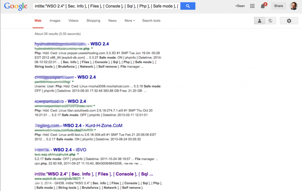Open the exploit-db intitle:"WSO 2.4" result
The height and width of the screenshot is (191, 302).
[x=94, y=174]
